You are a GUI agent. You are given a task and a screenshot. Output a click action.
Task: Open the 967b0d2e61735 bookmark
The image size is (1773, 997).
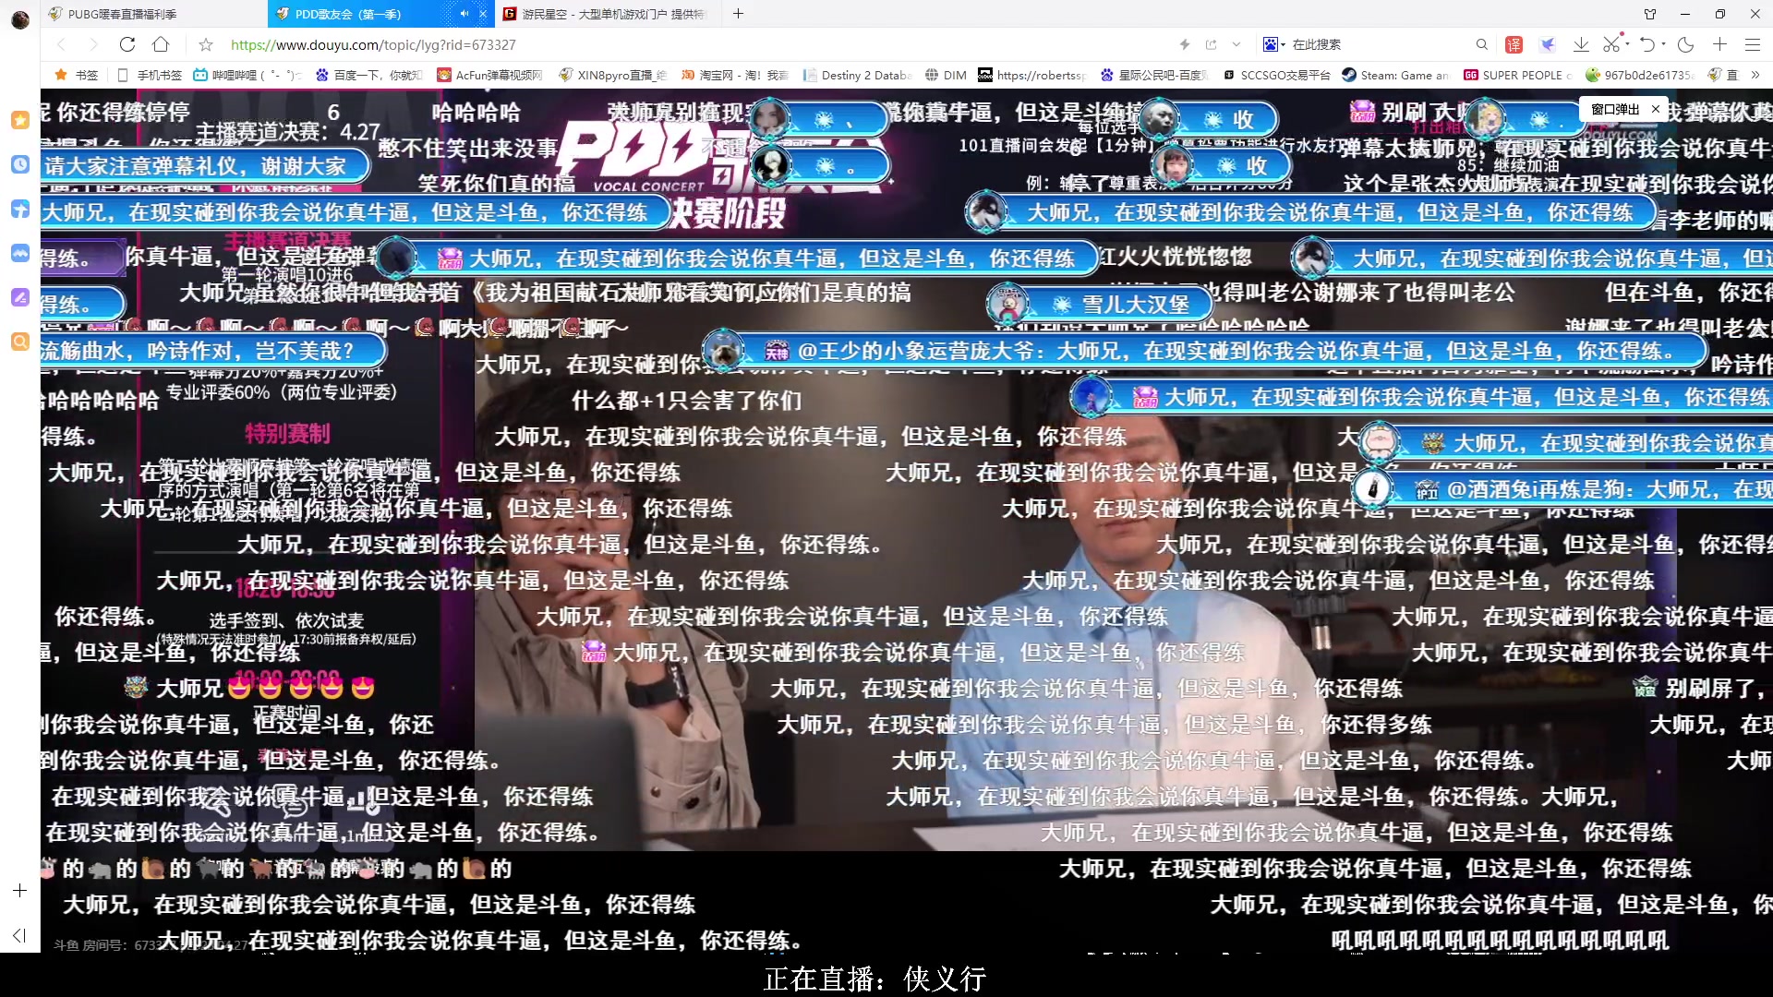coord(1640,75)
